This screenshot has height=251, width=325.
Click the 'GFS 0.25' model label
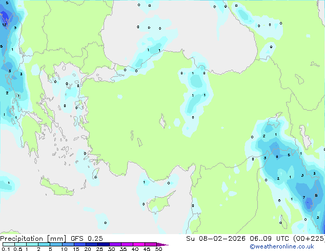click(87, 239)
